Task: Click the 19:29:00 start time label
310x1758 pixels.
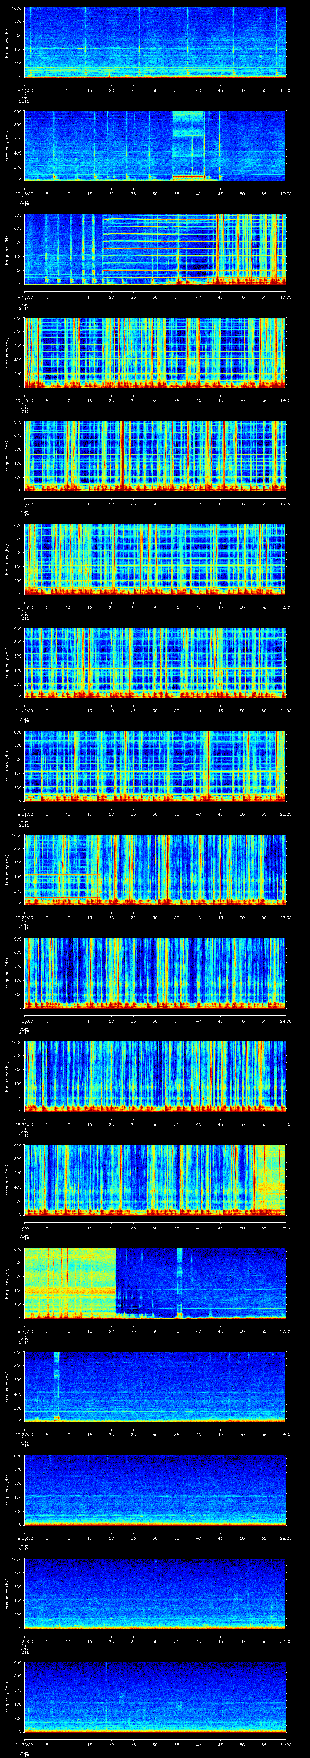Action: point(24,1641)
